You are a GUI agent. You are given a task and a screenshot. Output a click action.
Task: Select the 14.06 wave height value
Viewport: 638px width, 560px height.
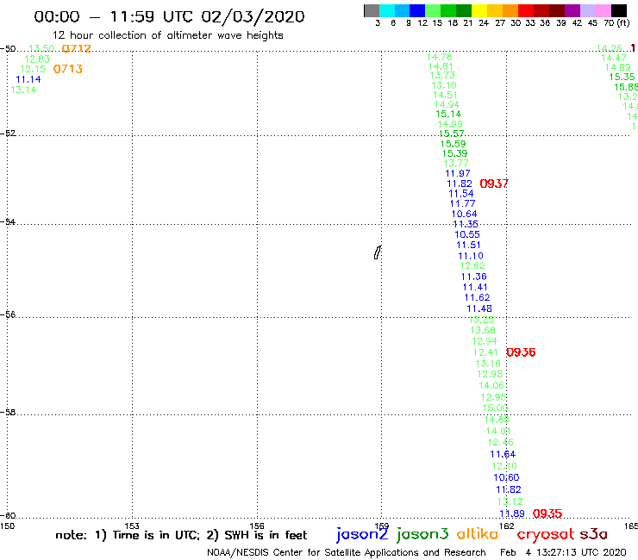pyautogui.click(x=491, y=385)
